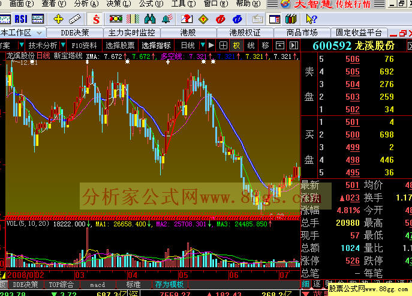Viewport: 412px width, 296px height.
Task: Select the TOP综合 indicator tab
Action: [x=61, y=285]
